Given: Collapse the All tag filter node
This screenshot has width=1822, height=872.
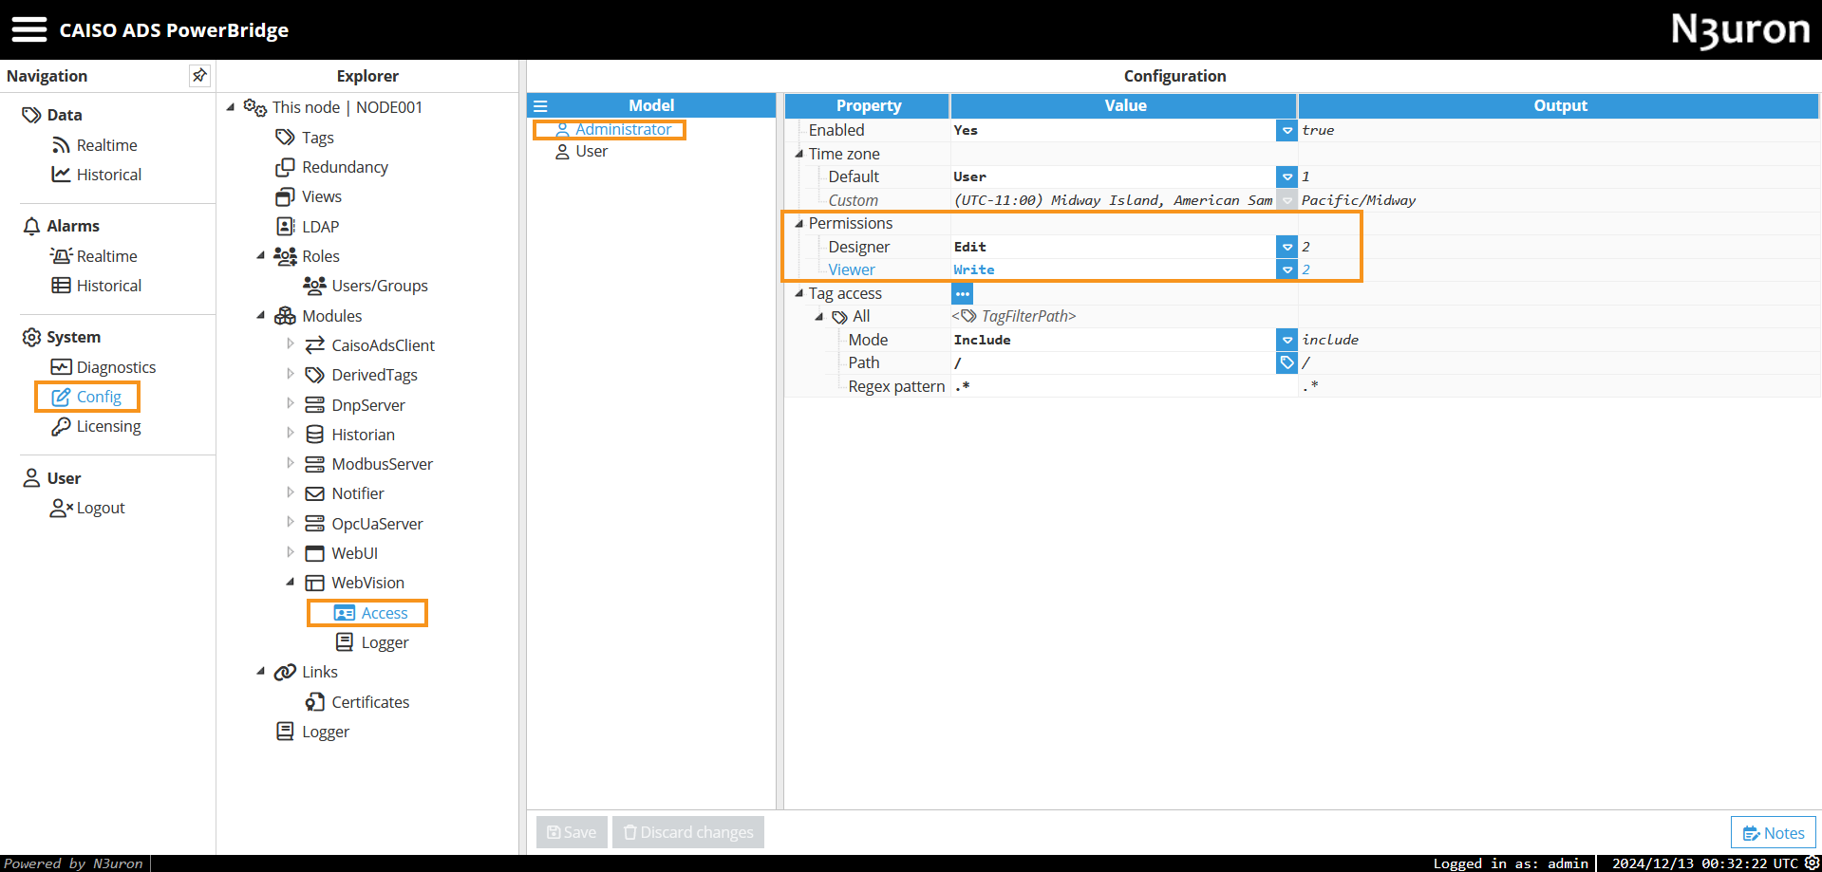Looking at the screenshot, I should (x=818, y=316).
